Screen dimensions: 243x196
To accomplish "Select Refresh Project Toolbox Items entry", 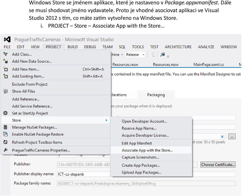I will click(56, 142).
